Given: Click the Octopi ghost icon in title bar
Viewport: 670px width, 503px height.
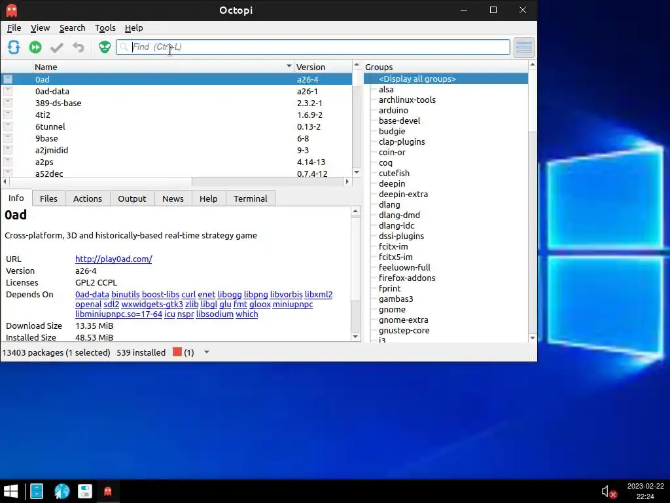Looking at the screenshot, I should pyautogui.click(x=12, y=10).
